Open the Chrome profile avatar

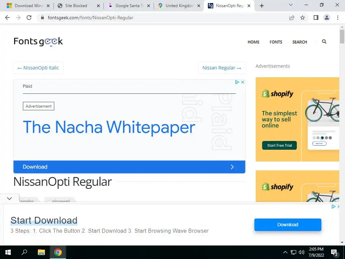coord(327,18)
